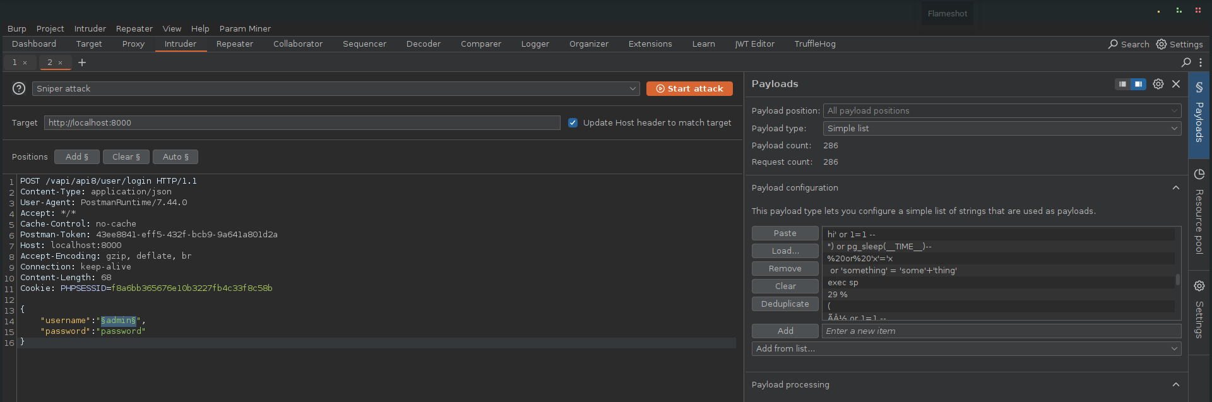This screenshot has height=402, width=1212.
Task: Click the Start attack button
Action: [689, 89]
